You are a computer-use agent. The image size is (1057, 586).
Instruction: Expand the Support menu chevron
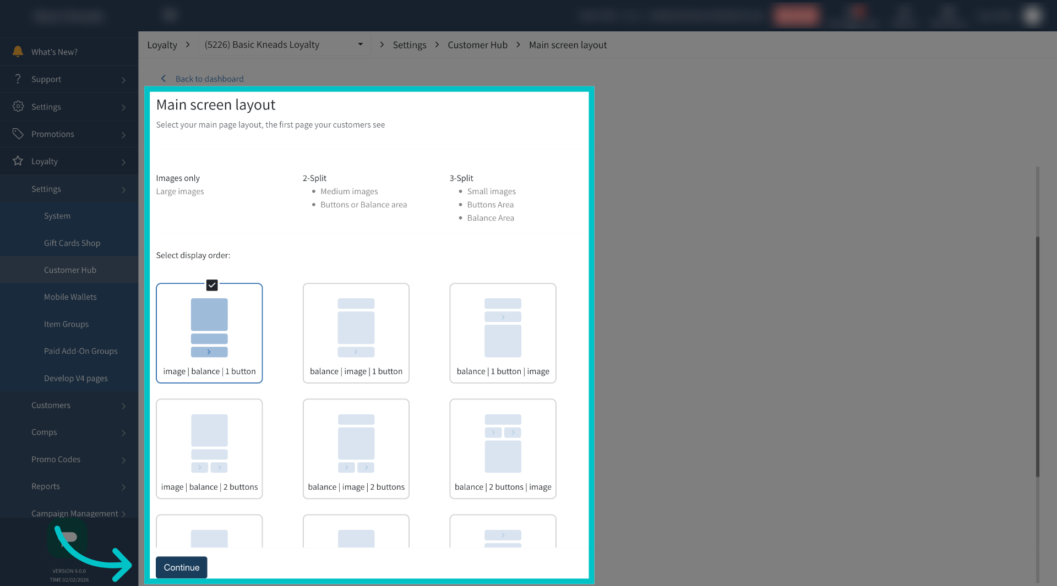(123, 80)
